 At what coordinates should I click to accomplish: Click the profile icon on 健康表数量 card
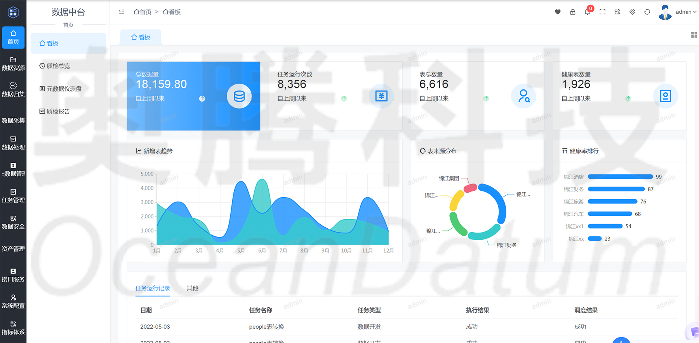(x=665, y=96)
